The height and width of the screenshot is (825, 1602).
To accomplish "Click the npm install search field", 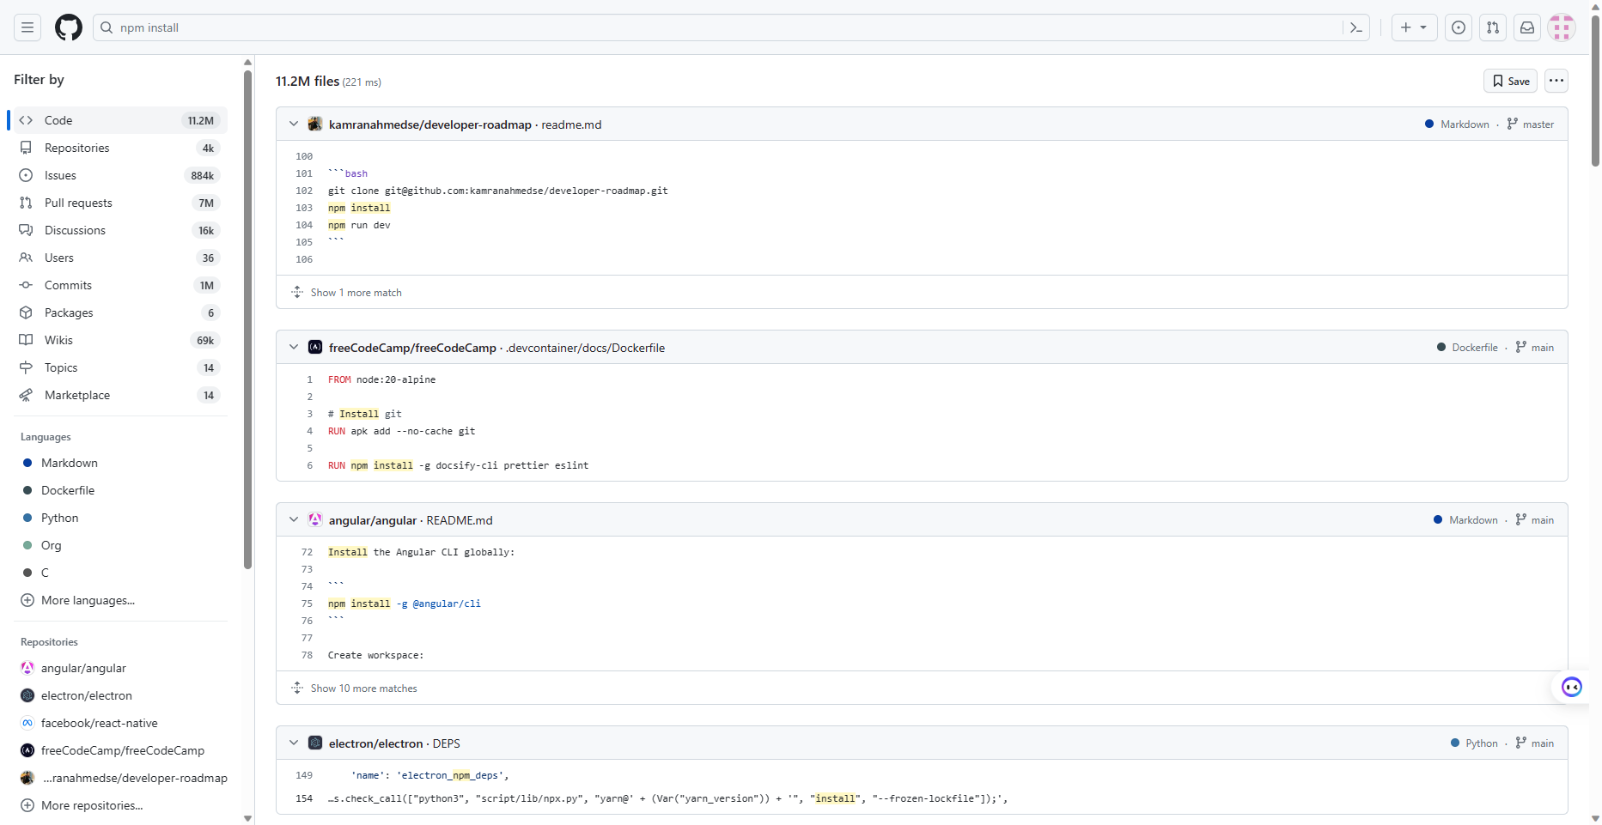I will 722,27.
